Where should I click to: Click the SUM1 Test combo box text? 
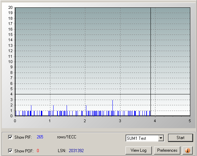[136, 138]
